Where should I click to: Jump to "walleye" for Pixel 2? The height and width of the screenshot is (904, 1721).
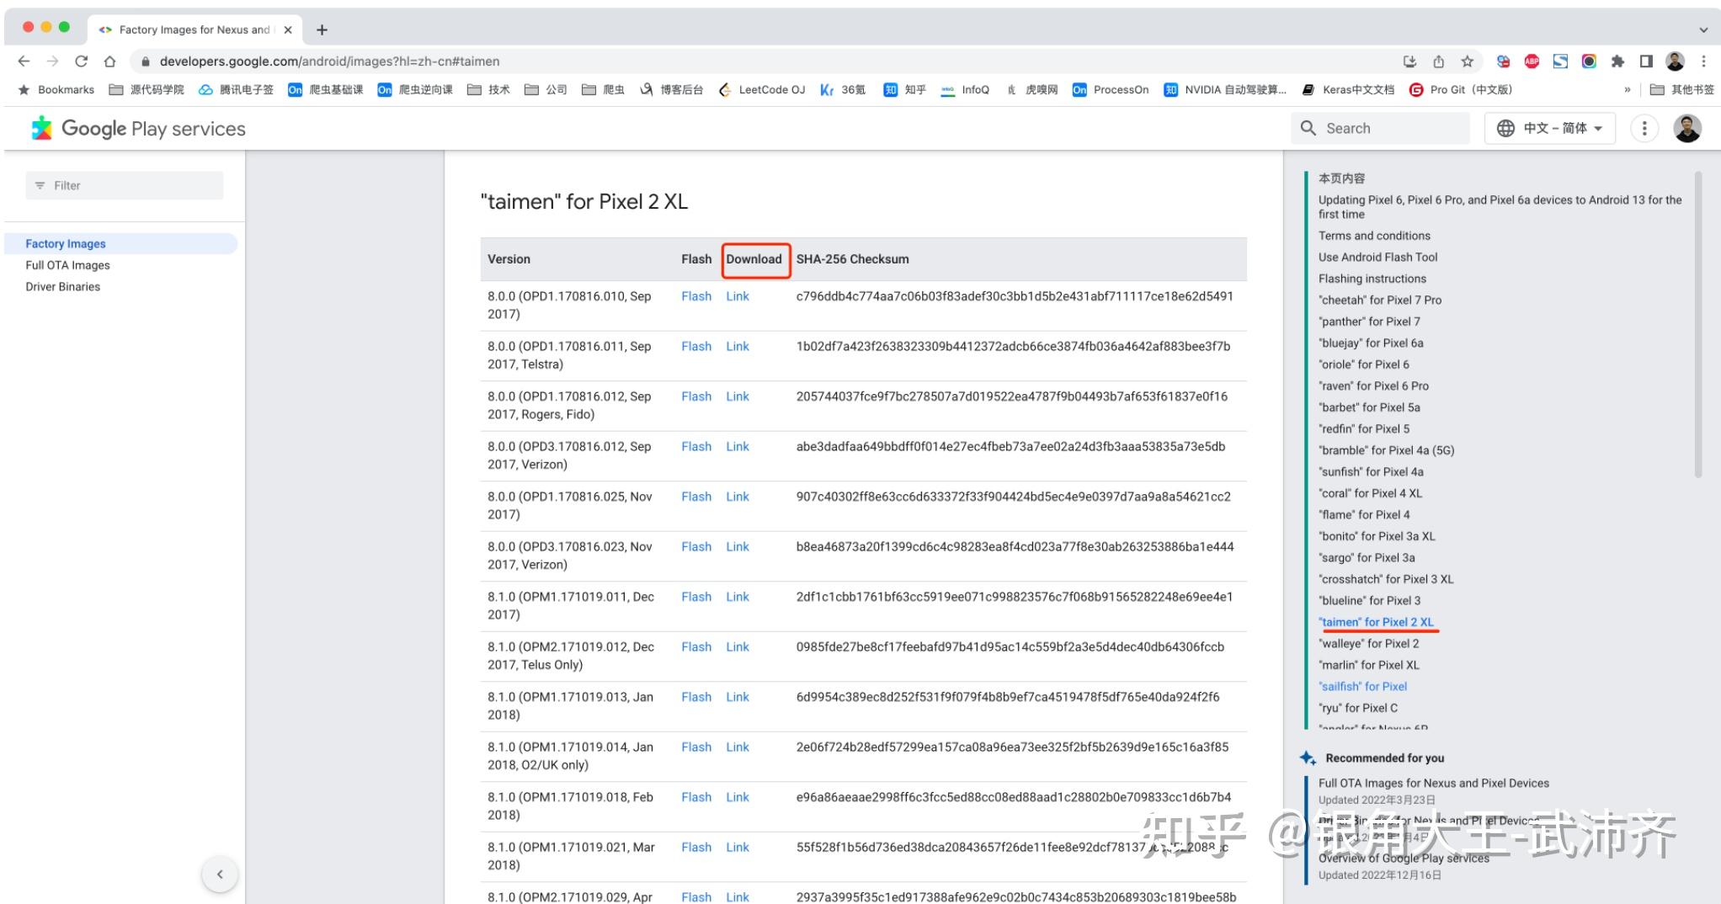[x=1368, y=643]
